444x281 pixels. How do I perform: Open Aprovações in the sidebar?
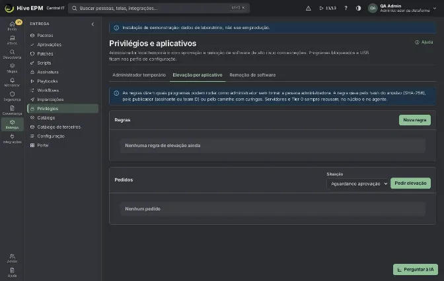[63, 44]
